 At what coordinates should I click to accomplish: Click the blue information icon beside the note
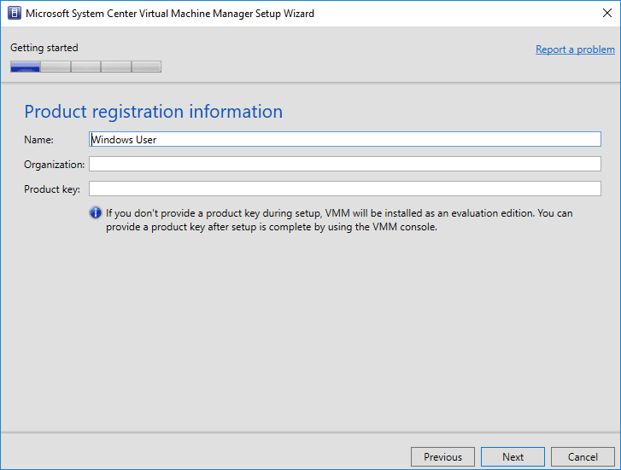(x=96, y=213)
